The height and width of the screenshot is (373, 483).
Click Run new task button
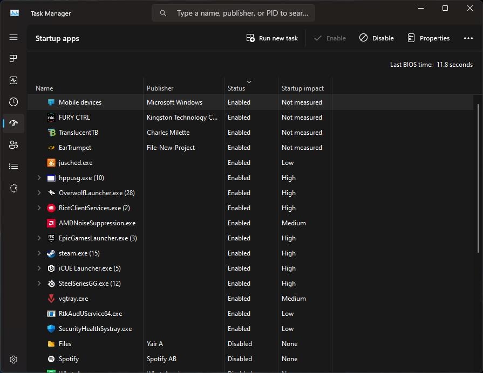273,38
